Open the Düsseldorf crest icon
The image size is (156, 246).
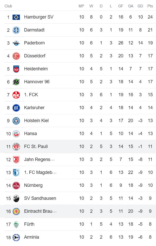[16, 56]
